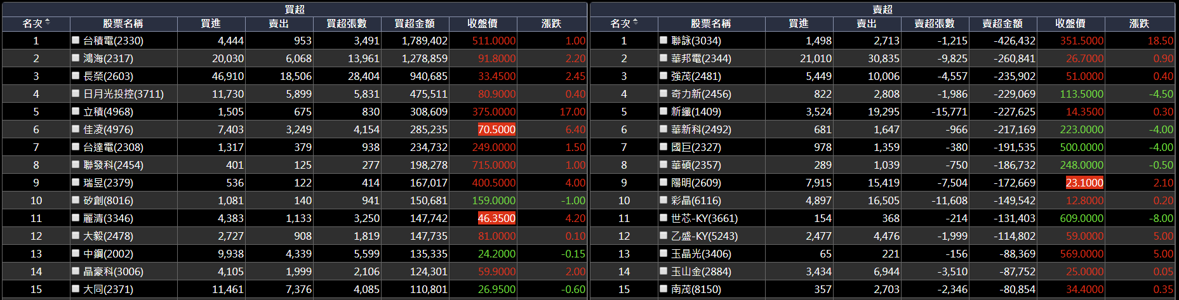Screen dimensions: 1179x300
Task: Open stock 中鋼(2002)
Action: pyautogui.click(x=108, y=254)
